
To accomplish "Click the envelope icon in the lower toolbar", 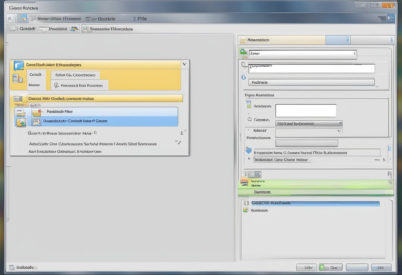I will coord(11,267).
